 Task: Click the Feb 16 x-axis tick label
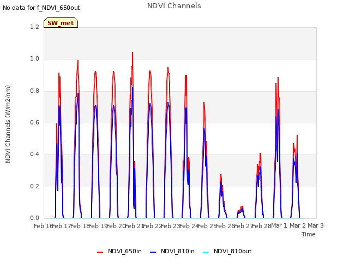(x=43, y=226)
